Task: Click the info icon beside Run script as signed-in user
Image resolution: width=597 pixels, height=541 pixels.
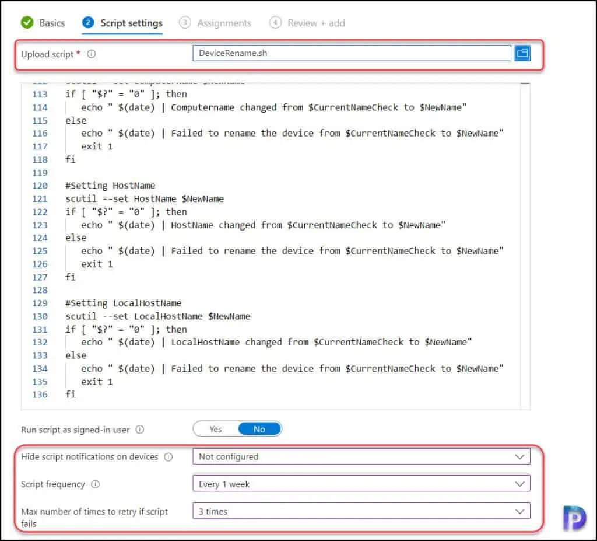Action: (x=140, y=430)
